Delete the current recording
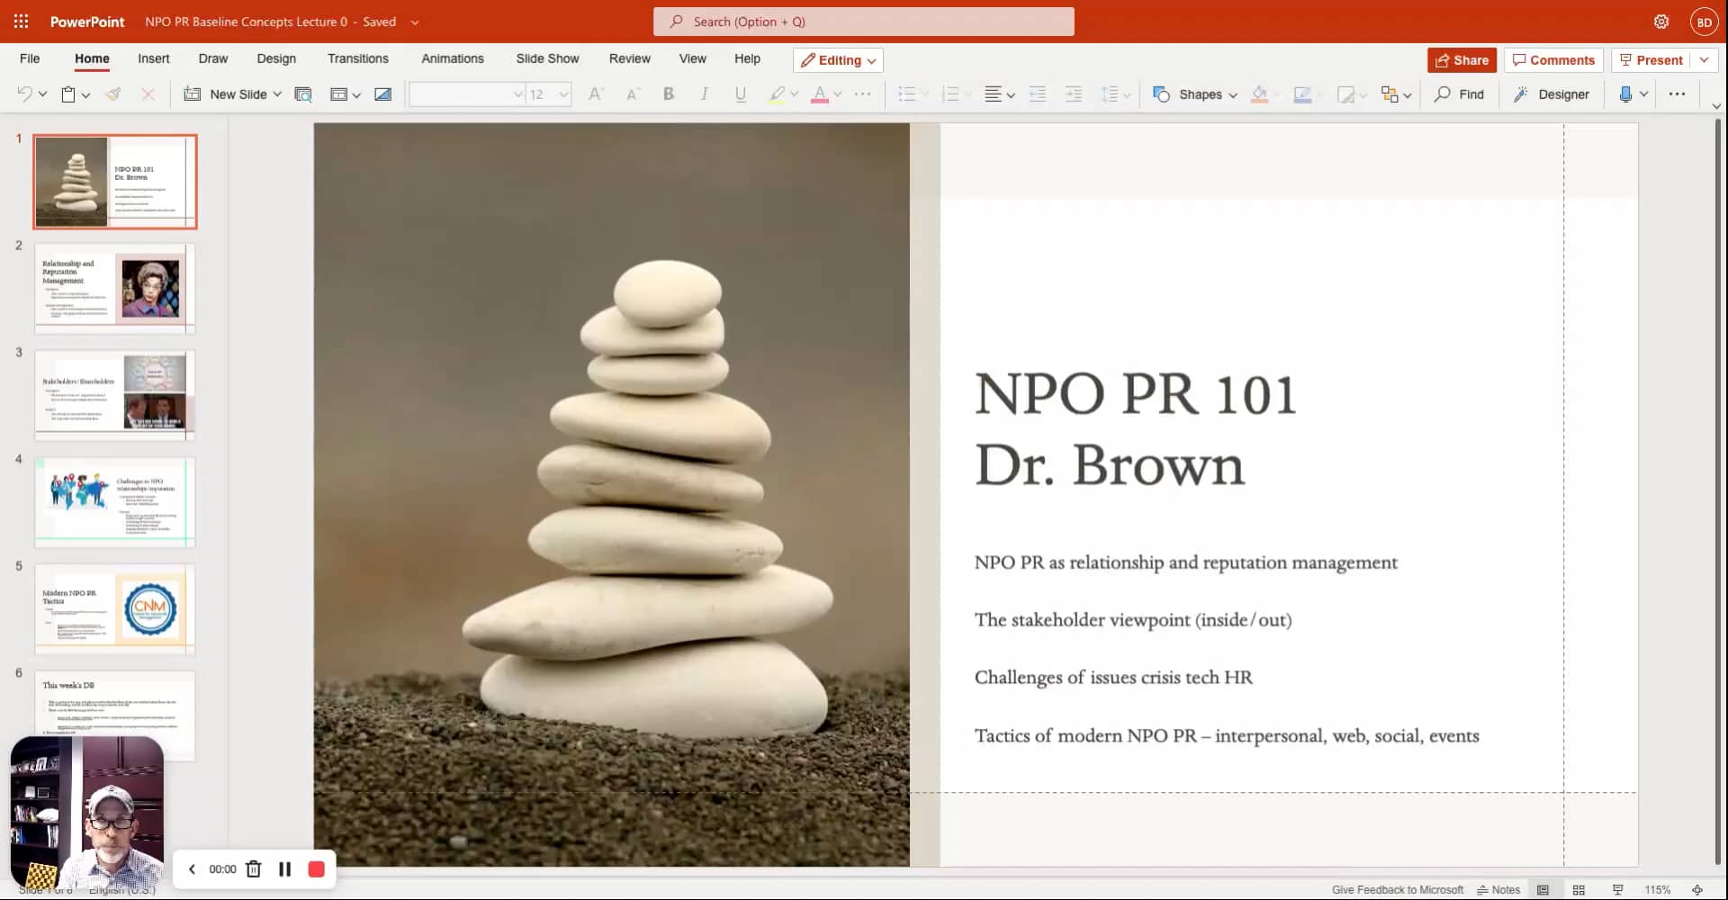The width and height of the screenshot is (1728, 900). click(253, 868)
